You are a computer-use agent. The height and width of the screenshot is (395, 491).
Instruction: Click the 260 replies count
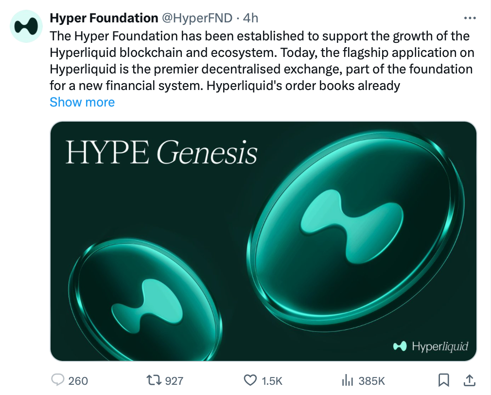[78, 381]
